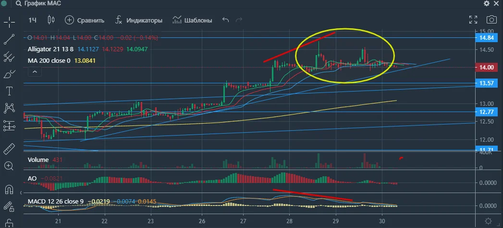Open the Шаблоны templates menu

192,20
